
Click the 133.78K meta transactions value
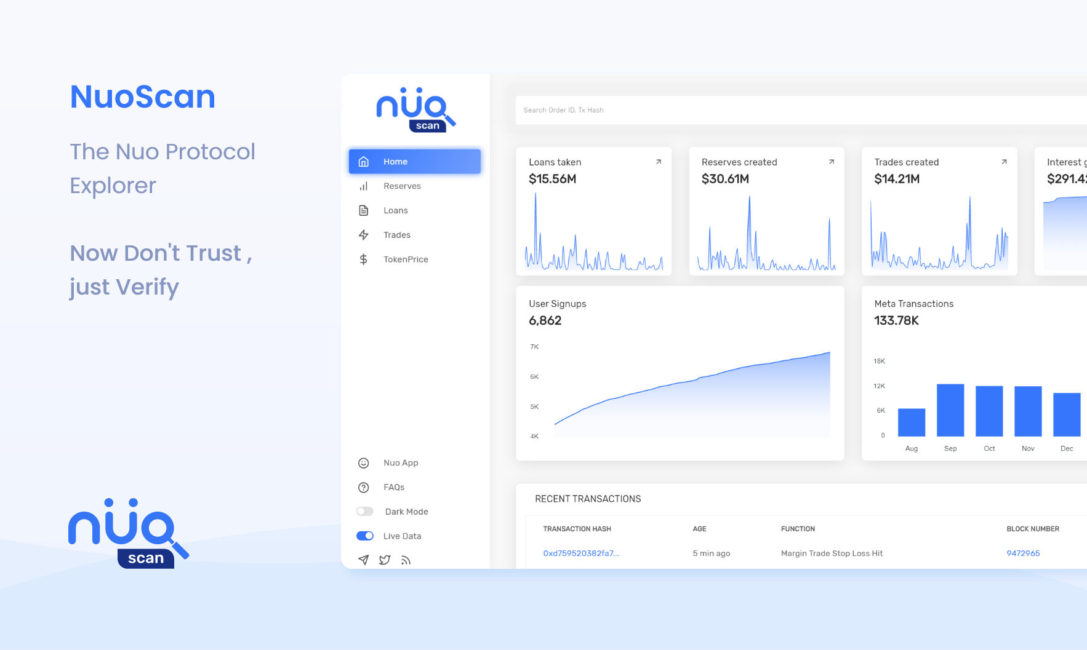pos(896,320)
